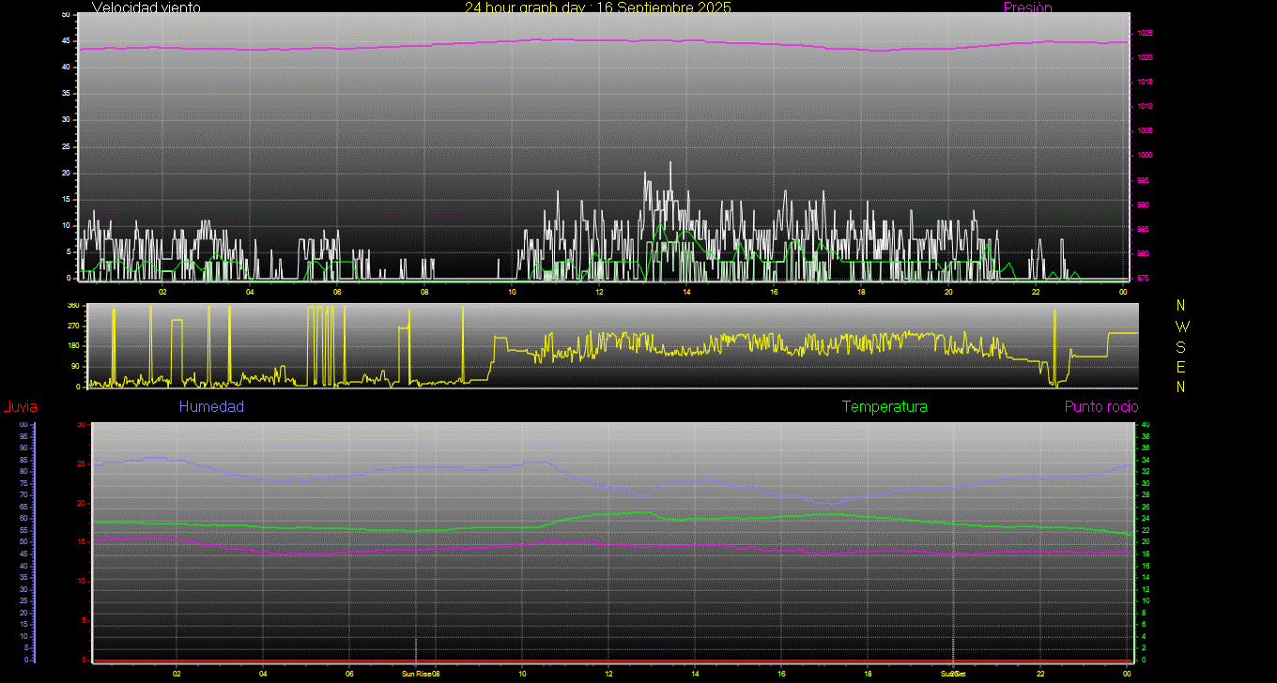The image size is (1277, 683).
Task: Click the green 40 tick on temperature axis
Action: [1145, 425]
